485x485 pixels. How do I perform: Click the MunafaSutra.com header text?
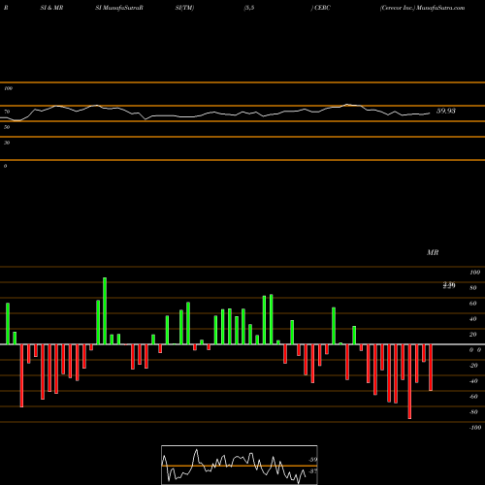pos(440,8)
